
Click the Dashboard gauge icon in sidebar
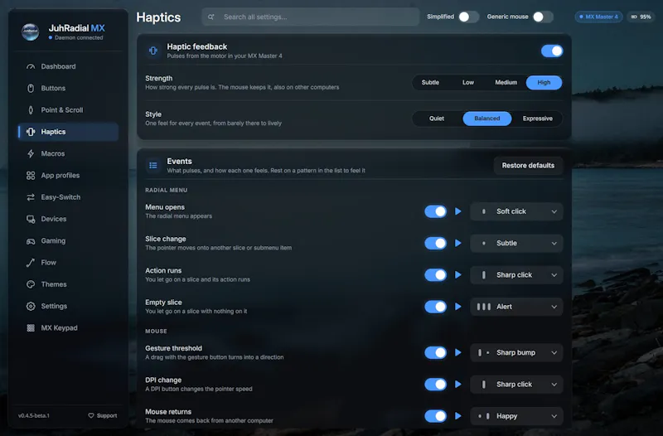(x=31, y=66)
